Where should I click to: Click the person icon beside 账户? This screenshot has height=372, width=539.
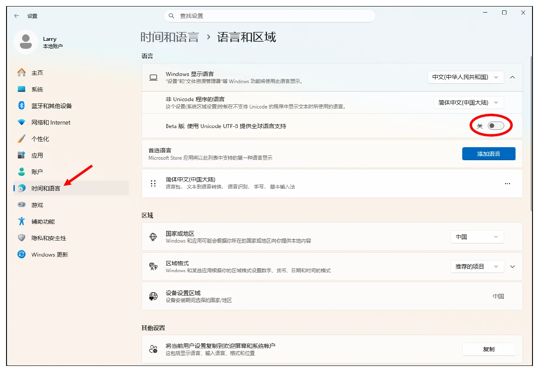pos(21,171)
